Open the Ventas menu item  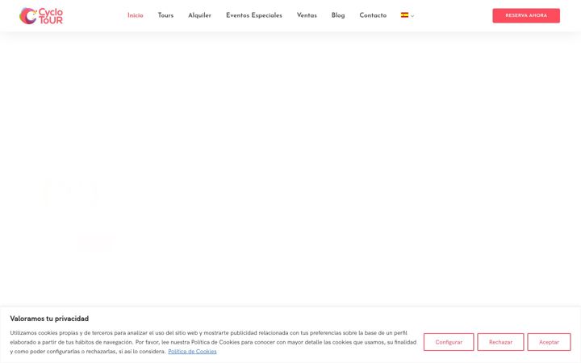click(x=307, y=15)
